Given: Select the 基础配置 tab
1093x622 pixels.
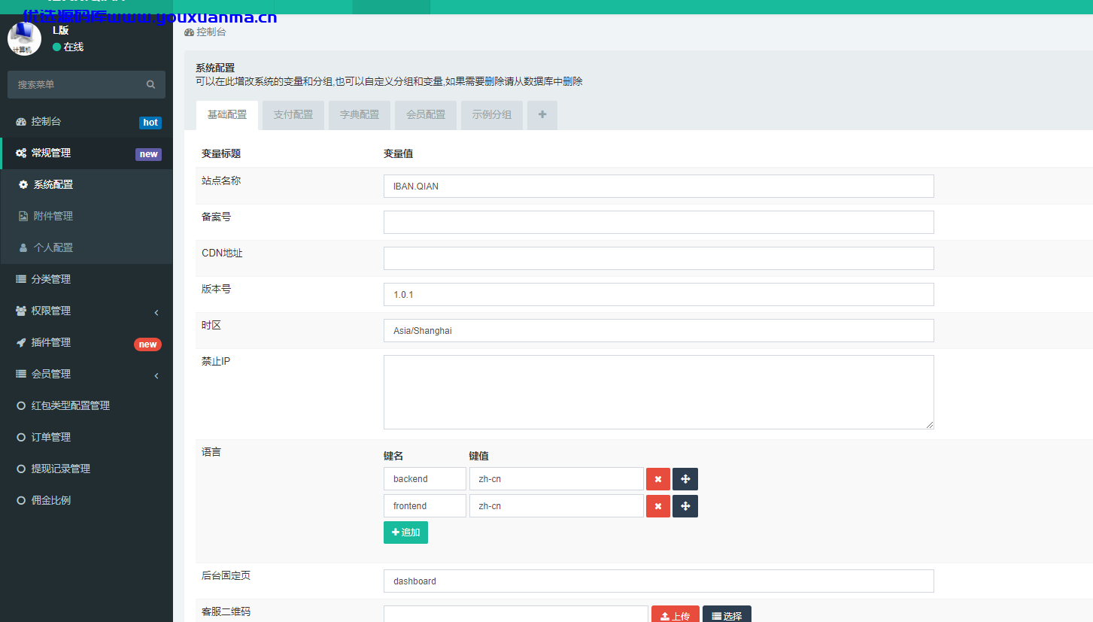Looking at the screenshot, I should (227, 115).
